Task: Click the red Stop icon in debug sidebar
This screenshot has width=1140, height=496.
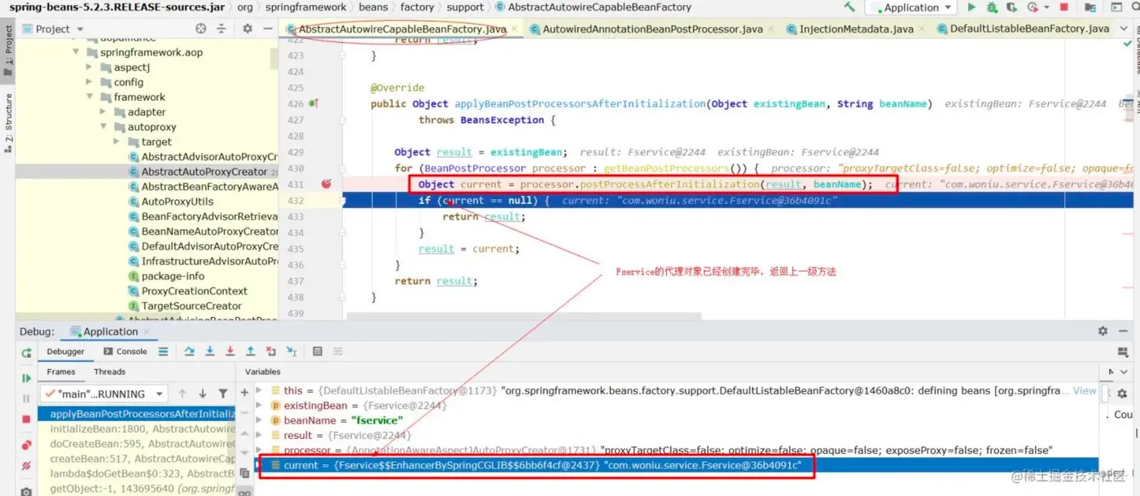Action: pyautogui.click(x=26, y=419)
